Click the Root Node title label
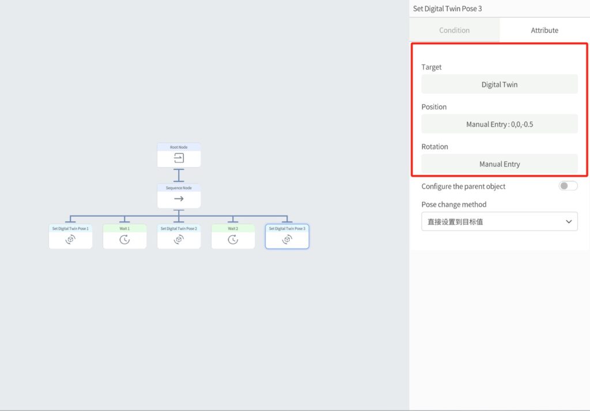590x411 pixels. coord(179,147)
